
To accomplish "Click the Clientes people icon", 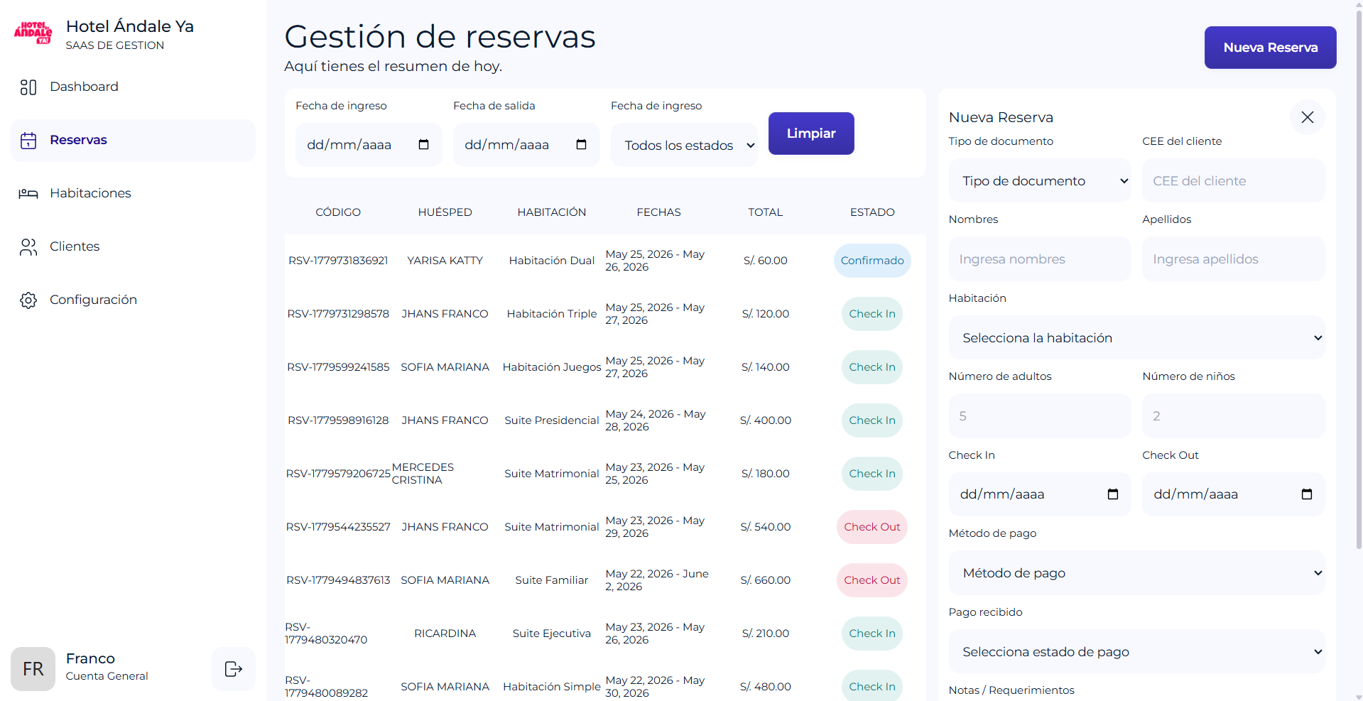I will (28, 246).
